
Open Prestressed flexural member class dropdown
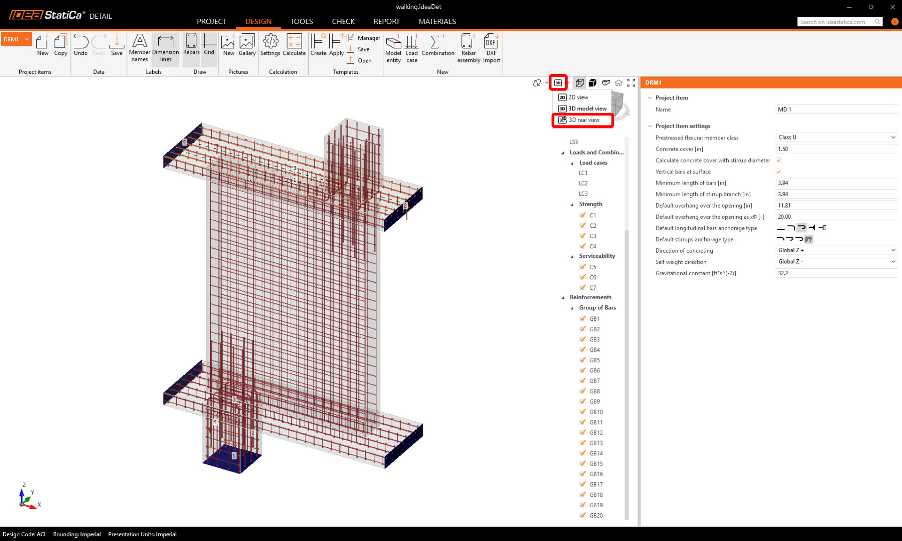pos(836,138)
